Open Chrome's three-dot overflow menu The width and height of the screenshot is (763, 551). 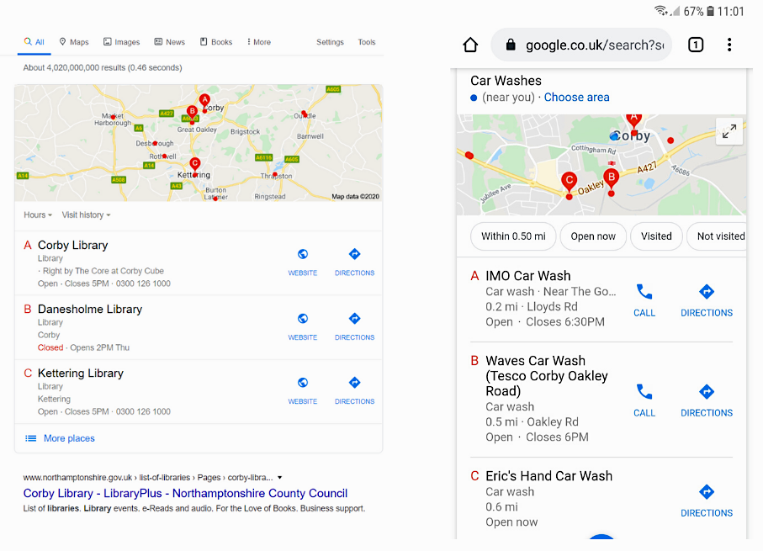pyautogui.click(x=729, y=45)
